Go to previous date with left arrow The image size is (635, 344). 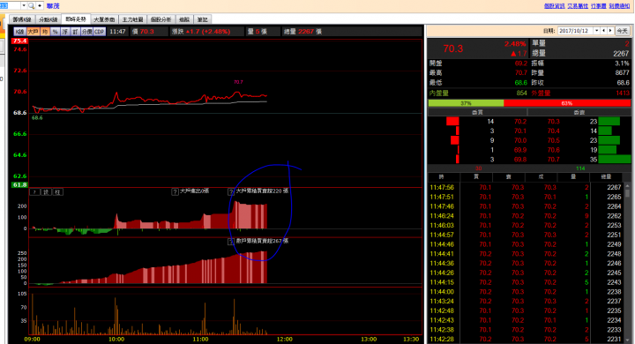[x=604, y=31]
